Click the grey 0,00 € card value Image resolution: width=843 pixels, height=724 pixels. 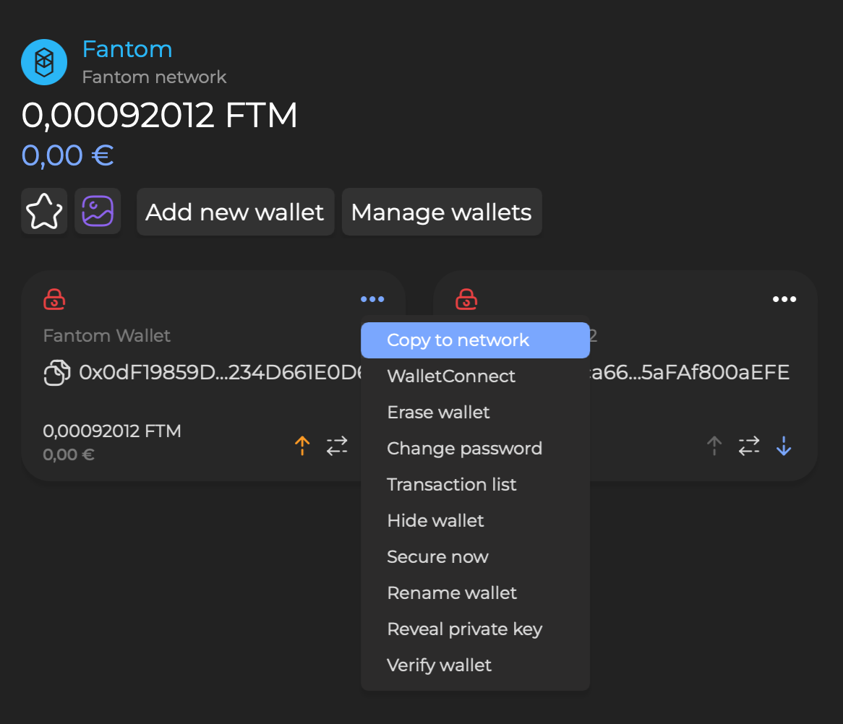click(69, 454)
